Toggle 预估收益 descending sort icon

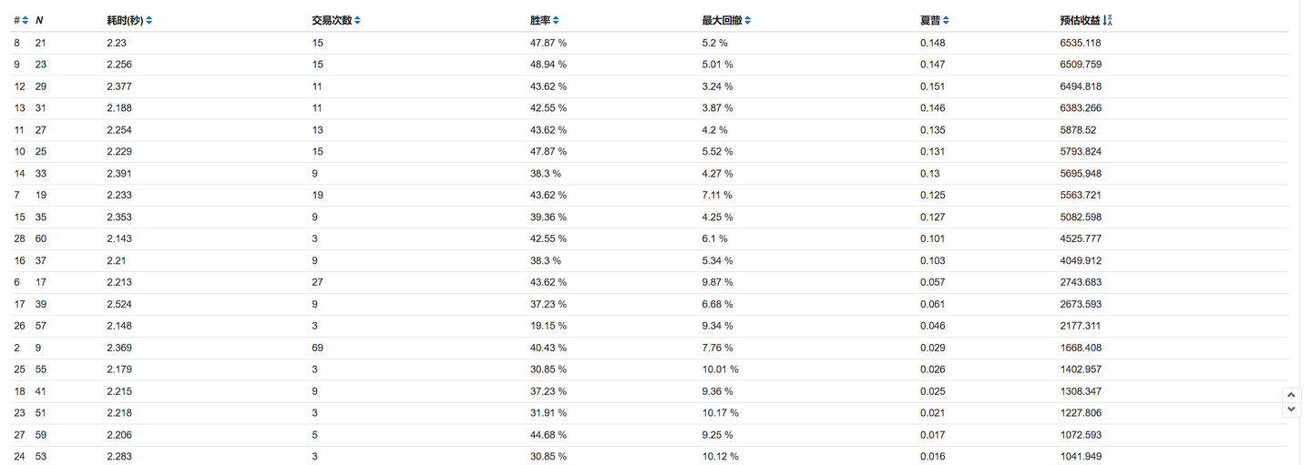(x=1107, y=20)
